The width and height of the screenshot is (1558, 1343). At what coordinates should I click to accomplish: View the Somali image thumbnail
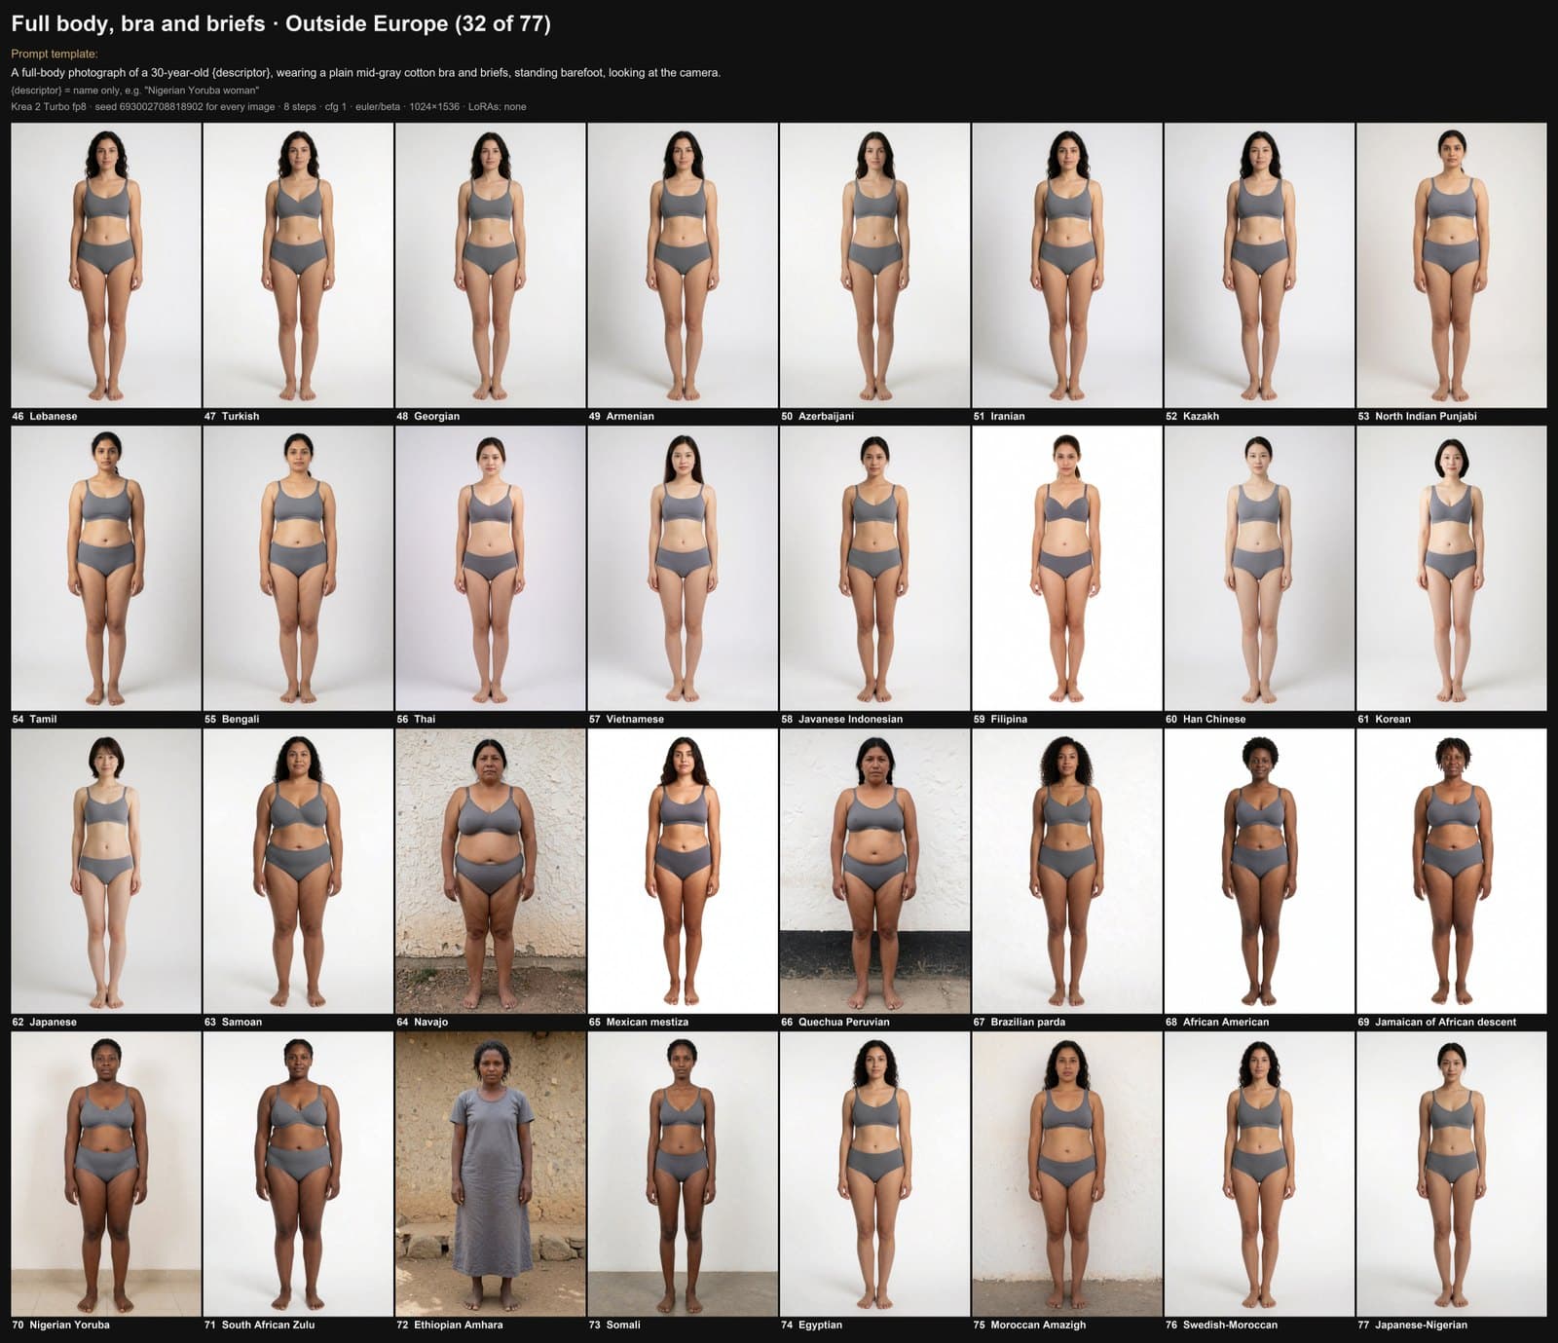point(683,1174)
